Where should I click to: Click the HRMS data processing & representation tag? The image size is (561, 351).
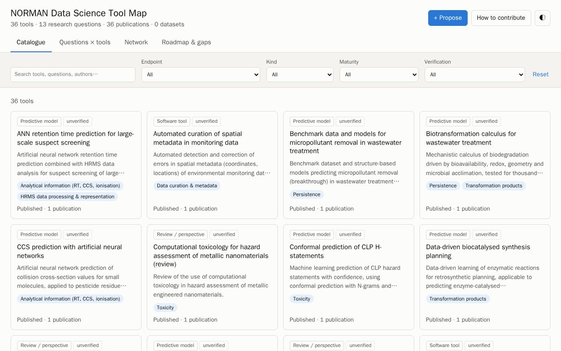(x=67, y=197)
